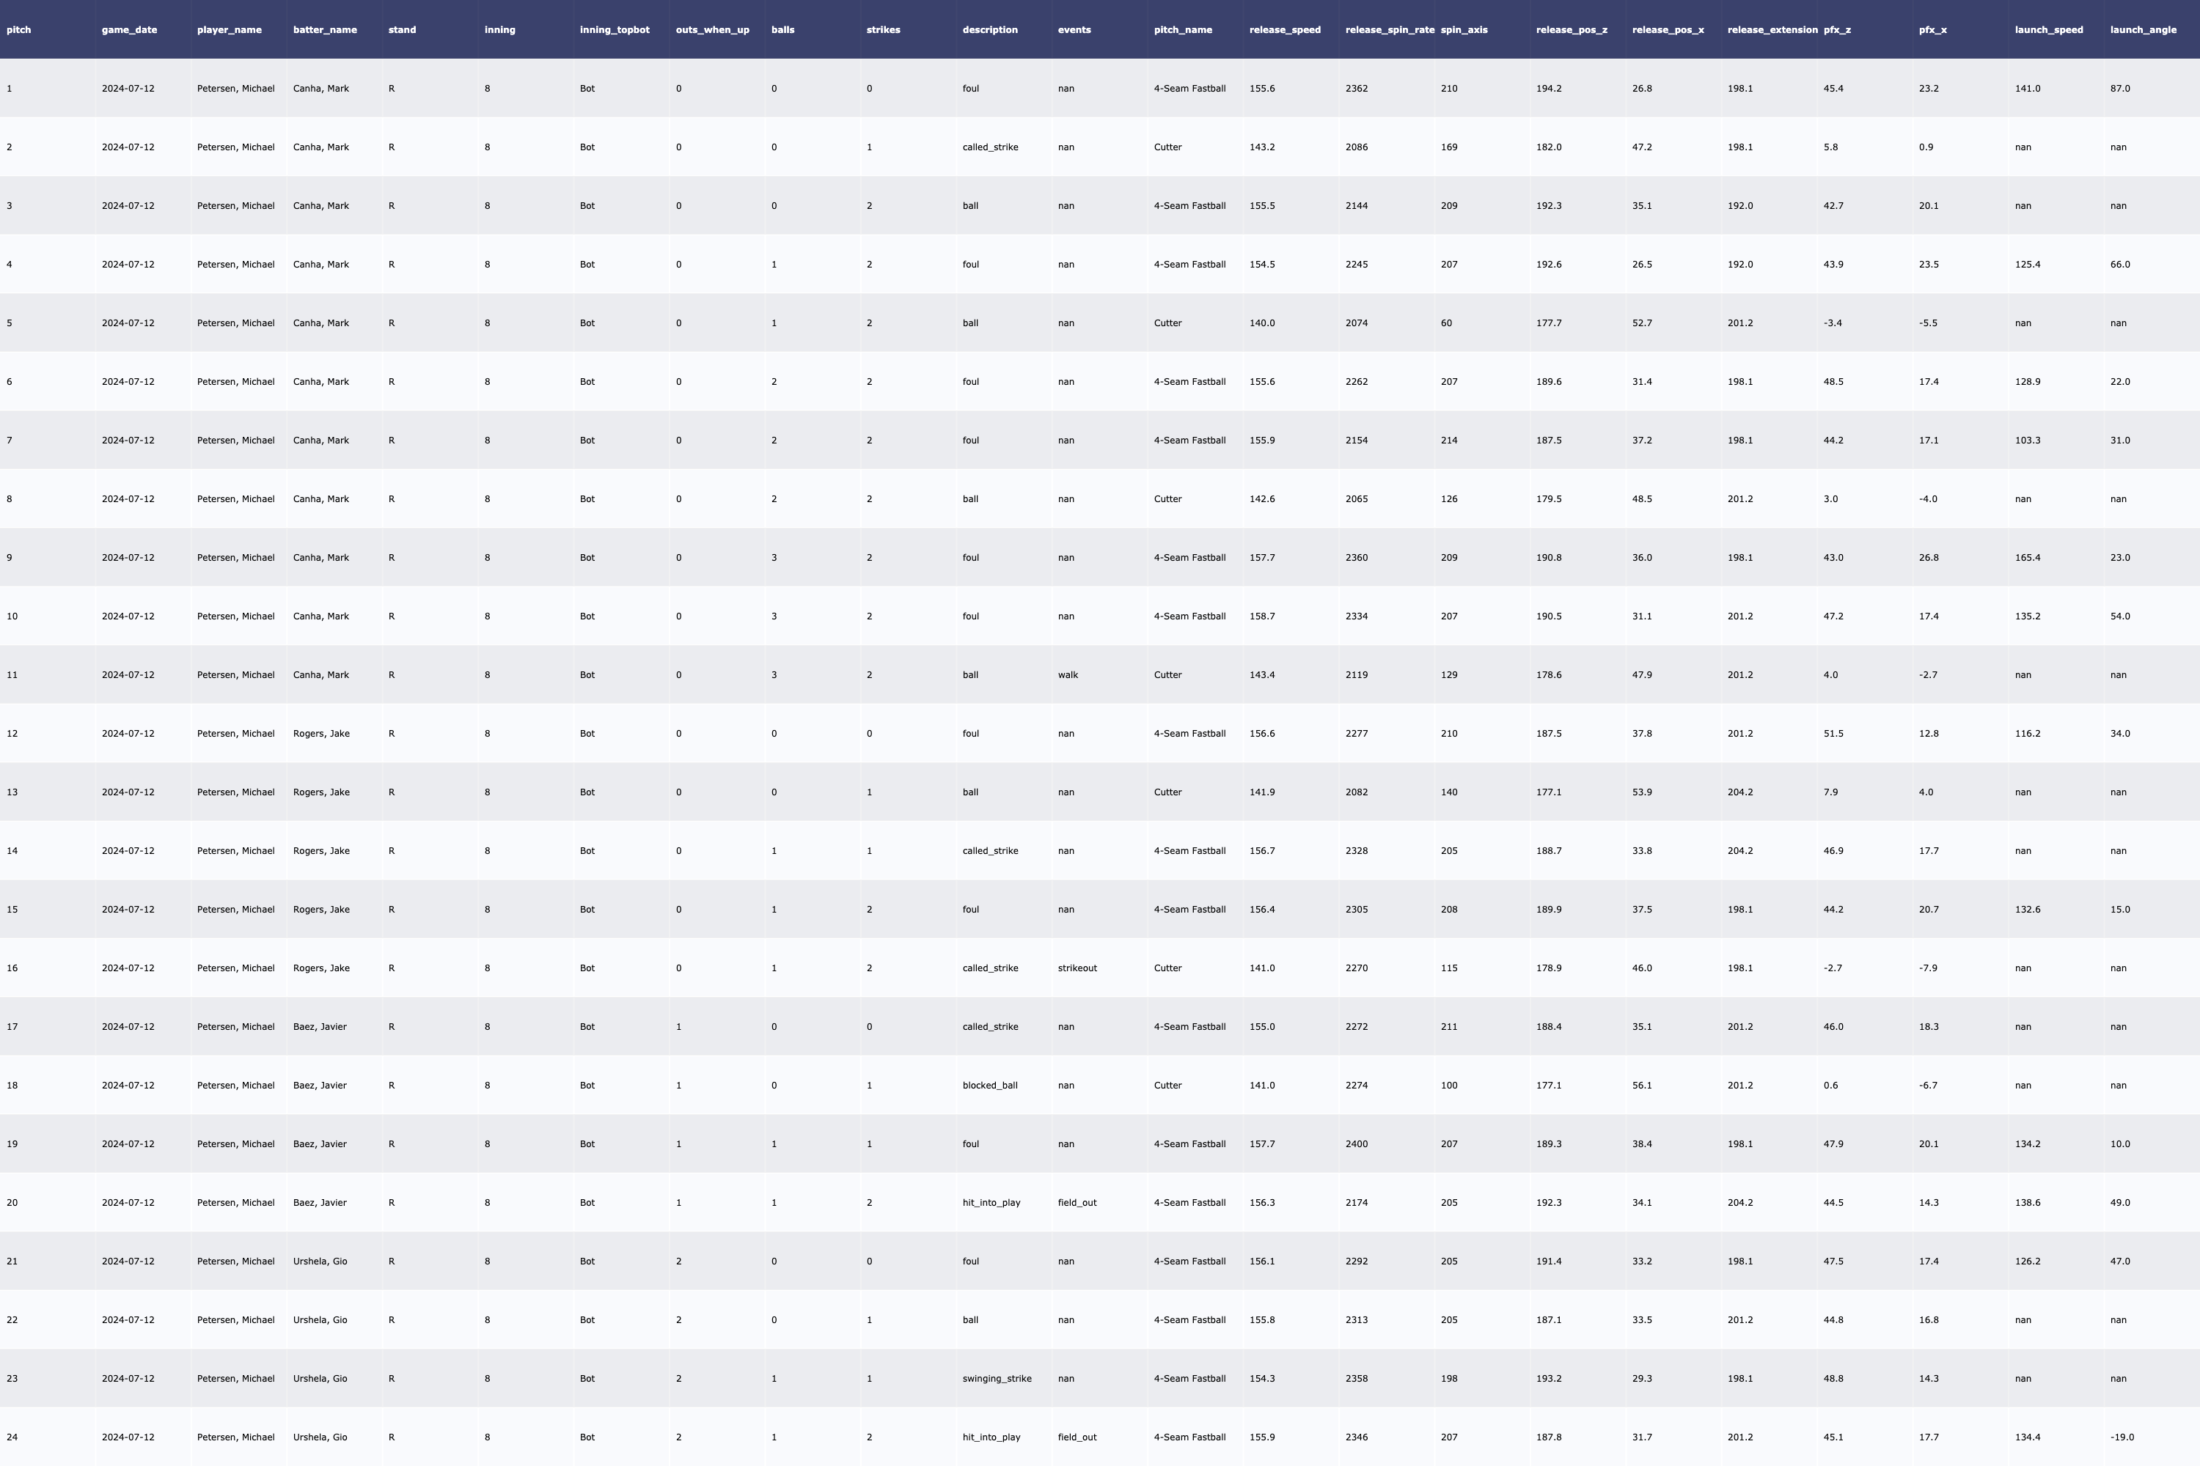The width and height of the screenshot is (2200, 1466).
Task: Click the pfx_x column header
Action: pyautogui.click(x=1932, y=30)
